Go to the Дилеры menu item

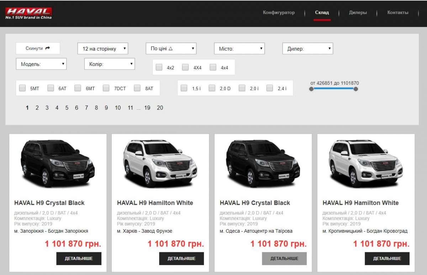coord(358,13)
